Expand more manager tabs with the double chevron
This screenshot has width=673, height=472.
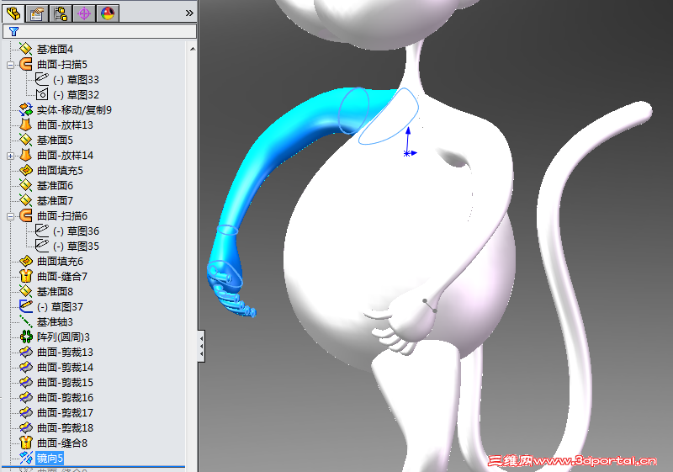click(x=189, y=13)
